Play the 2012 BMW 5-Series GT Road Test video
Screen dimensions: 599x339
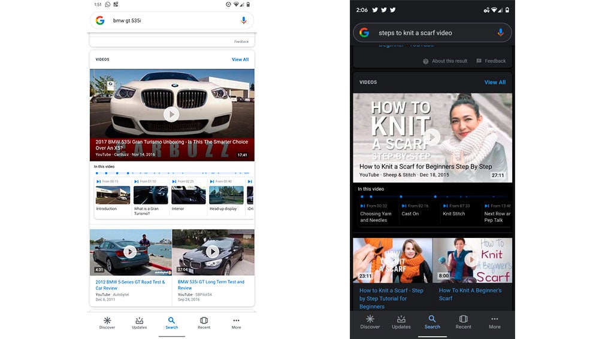pos(130,252)
